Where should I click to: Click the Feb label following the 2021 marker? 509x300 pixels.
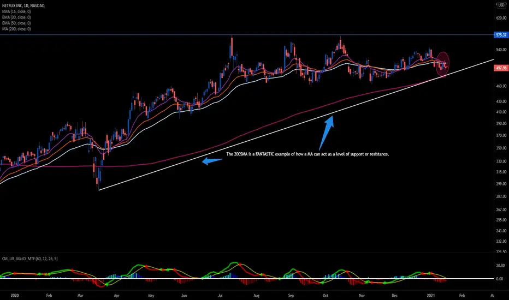point(461,296)
